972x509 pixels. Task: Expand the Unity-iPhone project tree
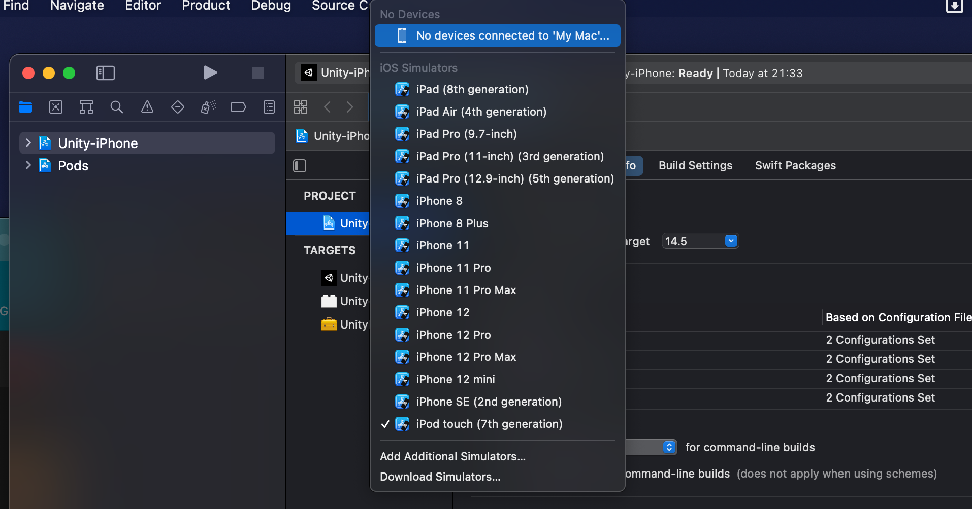click(x=28, y=143)
